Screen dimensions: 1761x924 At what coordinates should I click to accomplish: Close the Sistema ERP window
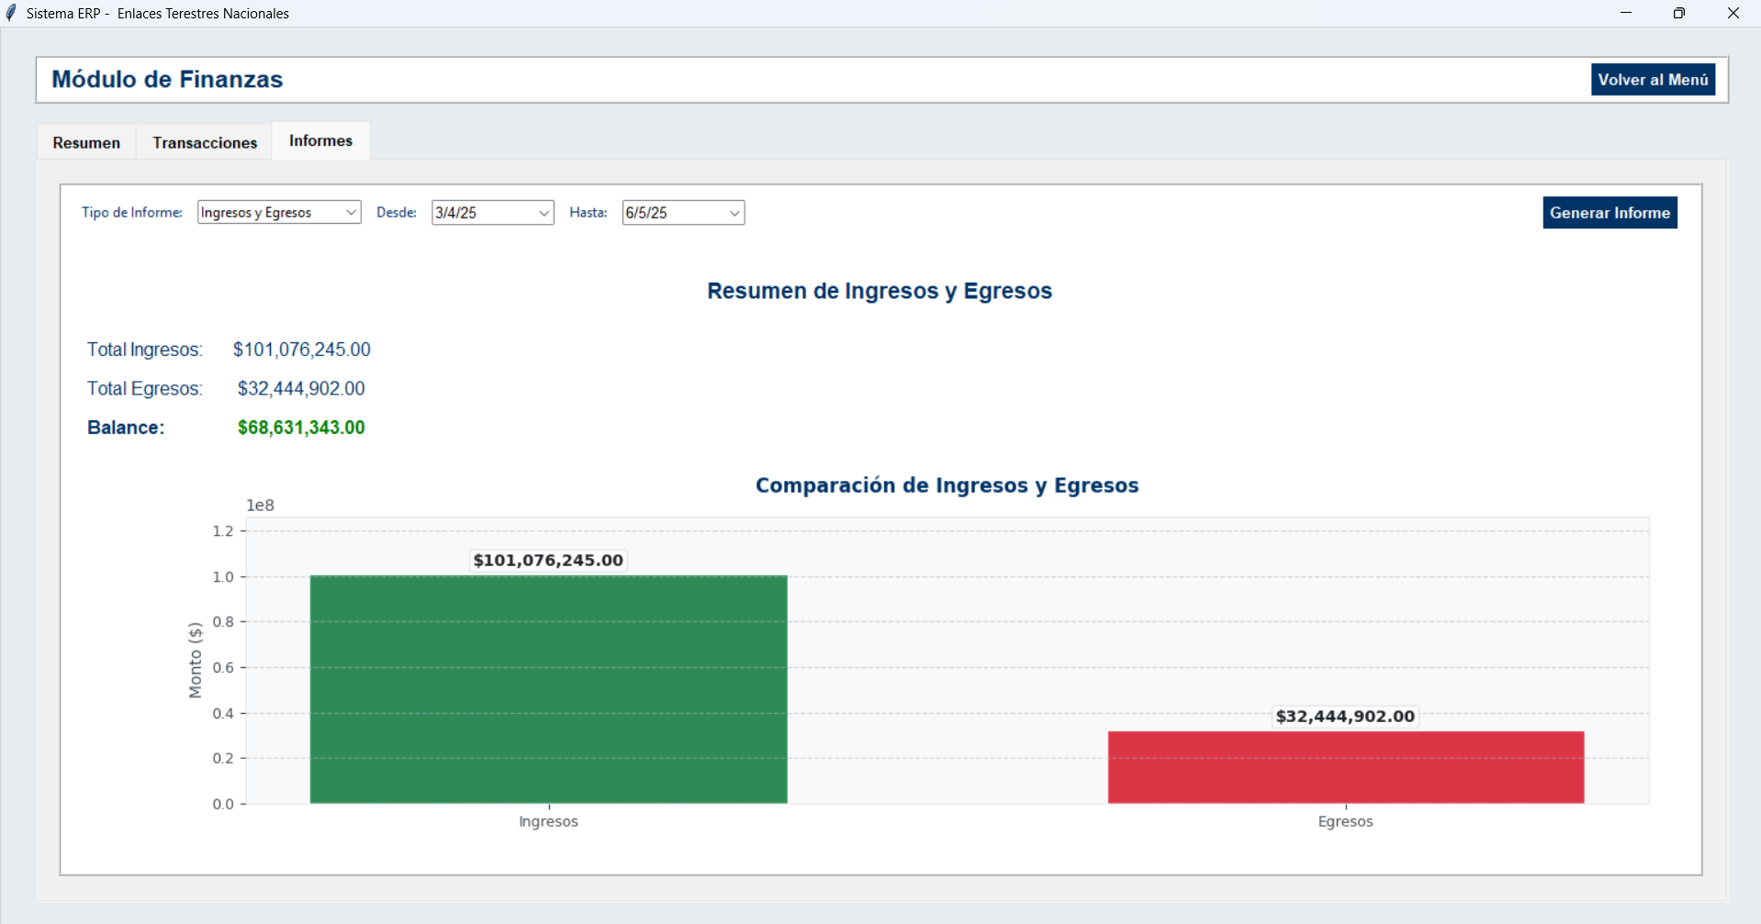[x=1733, y=13]
